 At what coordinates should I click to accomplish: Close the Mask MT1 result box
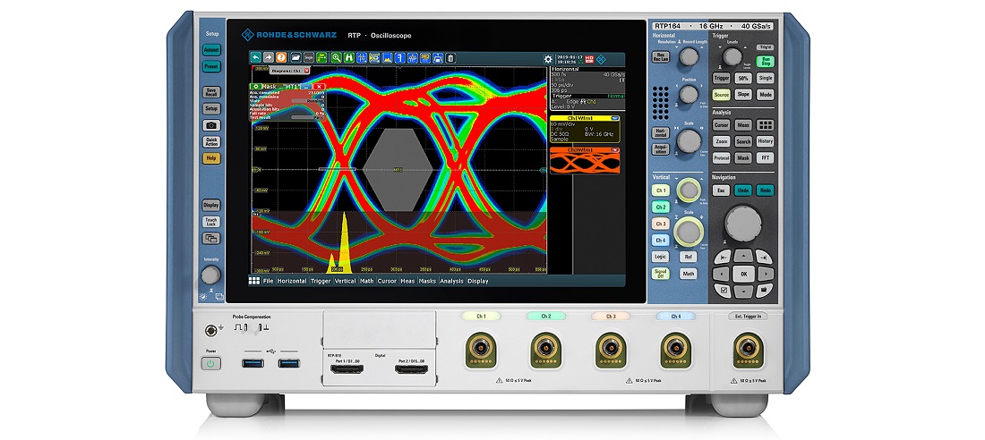coord(319,86)
